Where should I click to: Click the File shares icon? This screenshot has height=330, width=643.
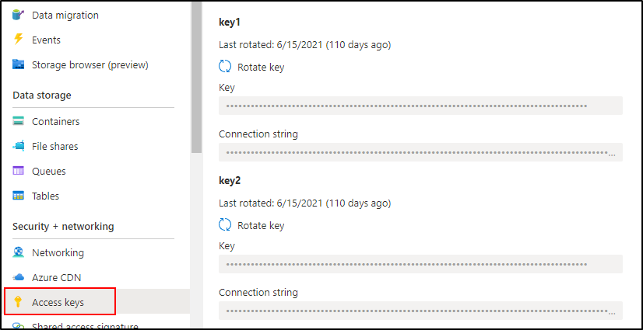[x=19, y=146]
